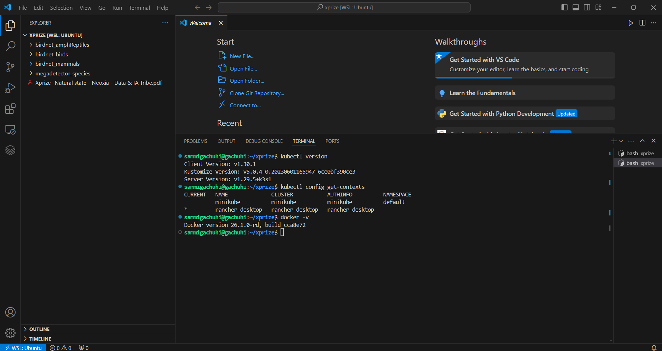Open the Terminal menu
The image size is (662, 351).
click(139, 8)
